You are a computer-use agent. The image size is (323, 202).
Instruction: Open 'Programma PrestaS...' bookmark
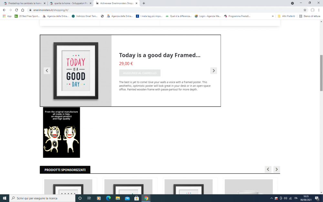tap(237, 16)
